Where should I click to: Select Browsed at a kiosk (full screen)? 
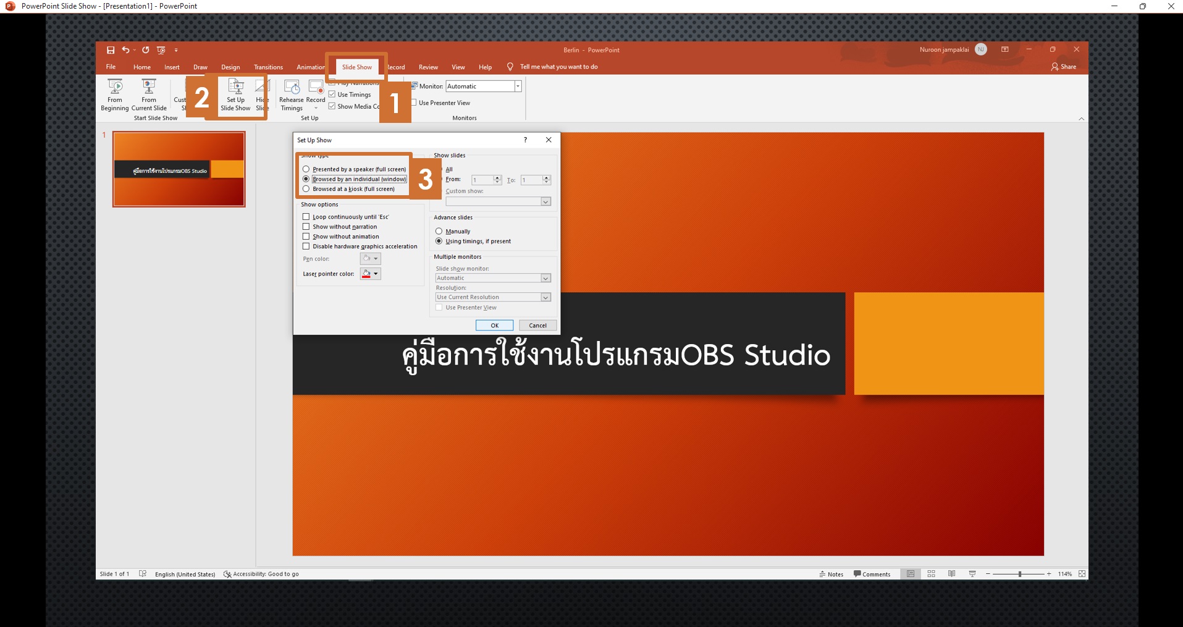tap(306, 189)
